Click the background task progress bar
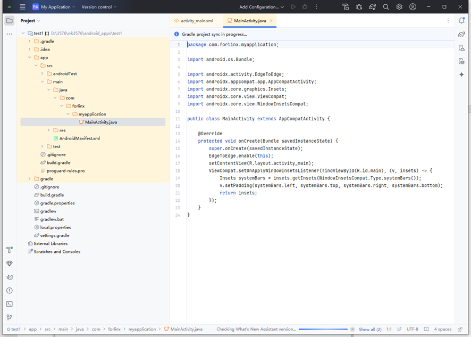This screenshot has height=337, width=471. pyautogui.click(x=323, y=329)
